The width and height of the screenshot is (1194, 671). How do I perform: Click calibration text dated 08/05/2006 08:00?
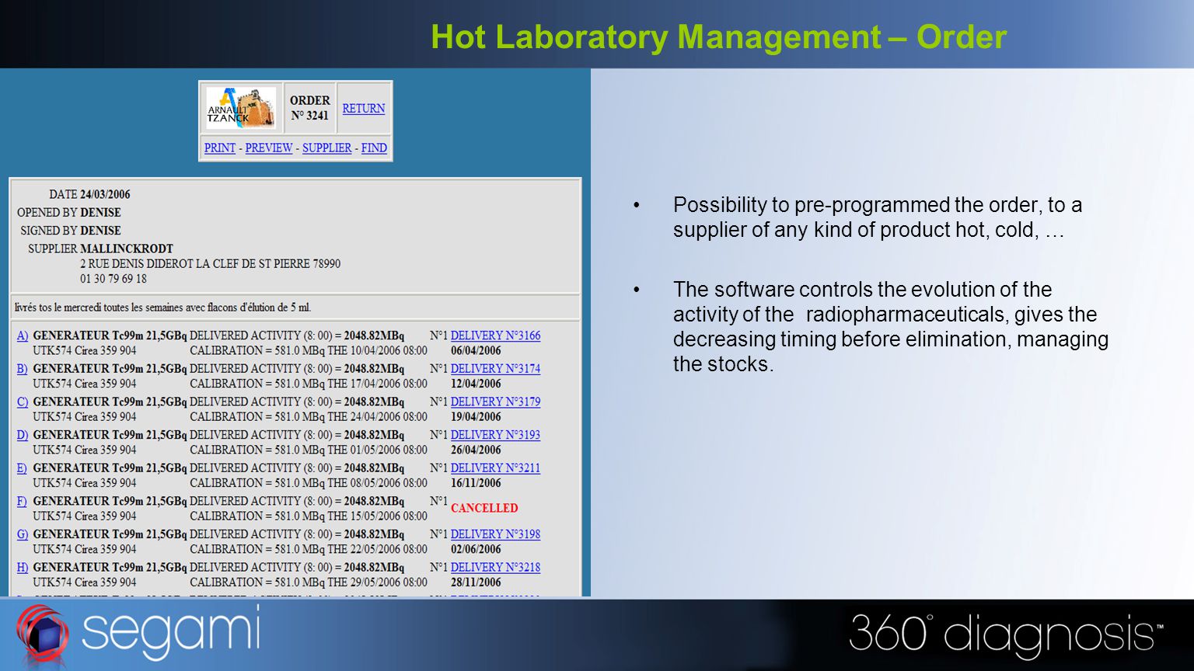tap(309, 483)
